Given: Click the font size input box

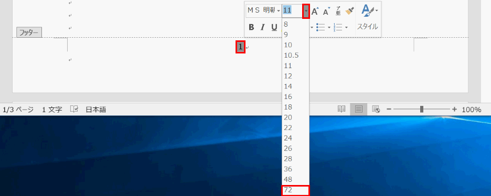Looking at the screenshot, I should pos(292,10).
